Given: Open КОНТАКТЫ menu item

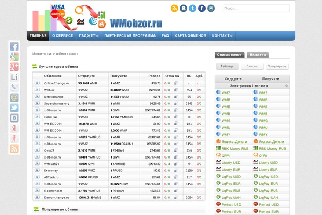Looking at the screenshot, I should tap(222, 36).
